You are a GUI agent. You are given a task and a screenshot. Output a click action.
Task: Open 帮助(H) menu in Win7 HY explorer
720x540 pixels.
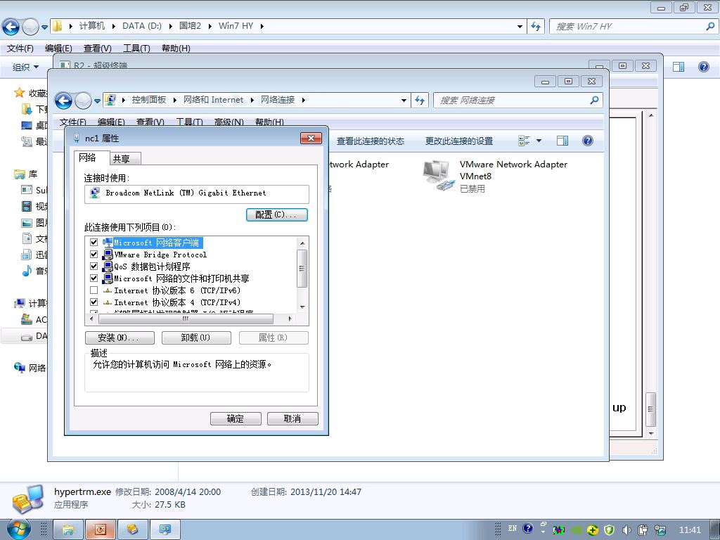point(176,49)
